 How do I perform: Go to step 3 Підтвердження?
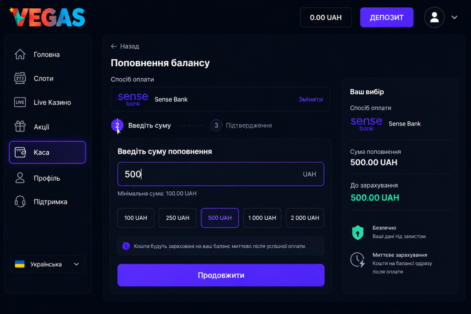click(241, 126)
